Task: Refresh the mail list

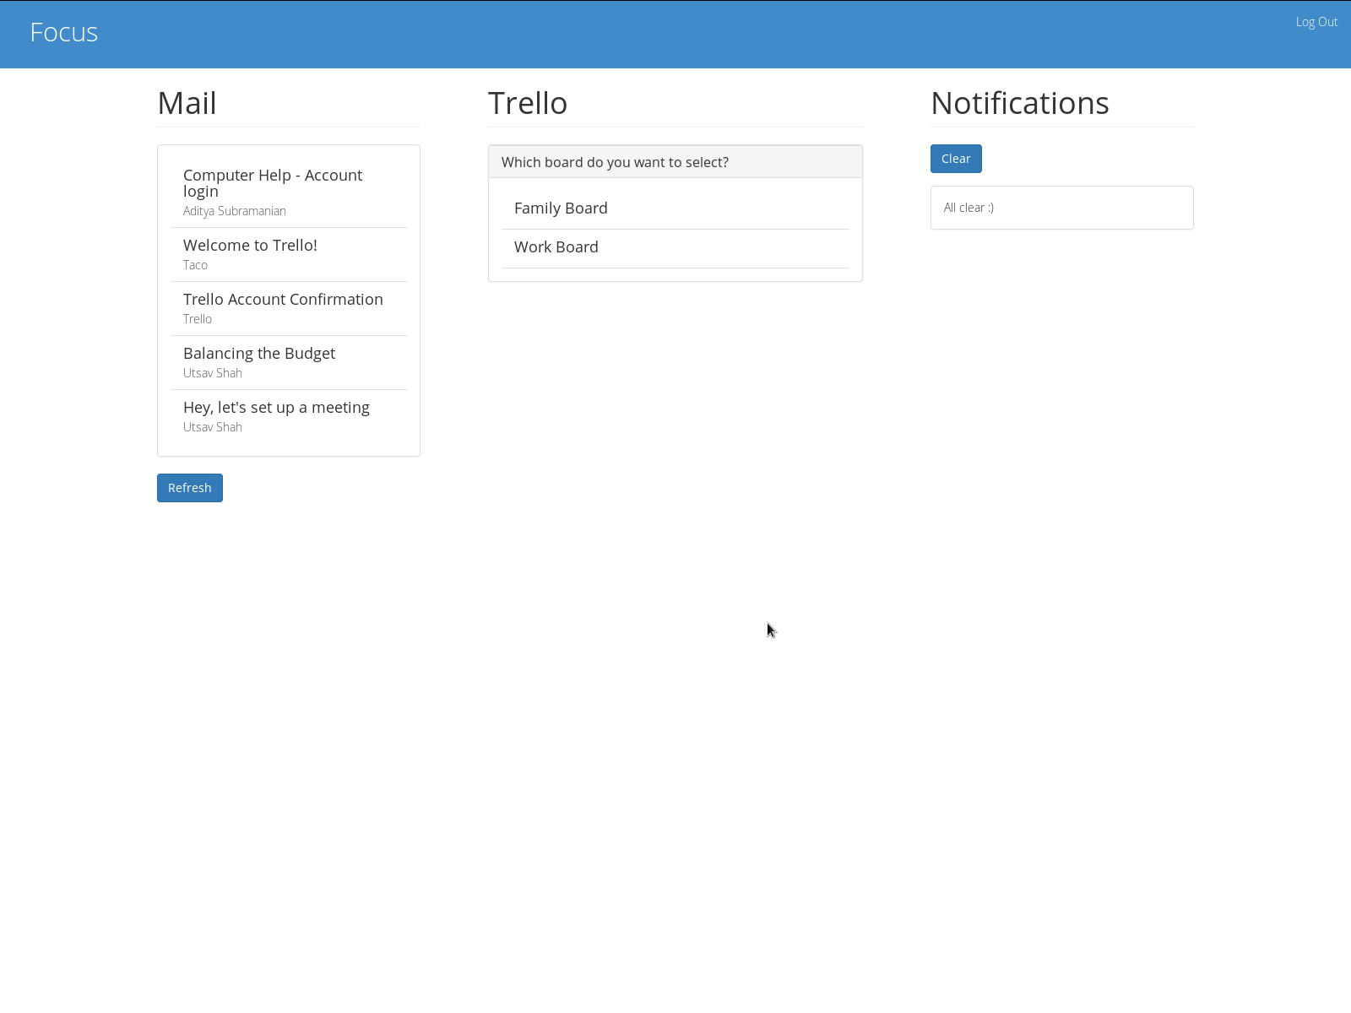Action: (190, 488)
